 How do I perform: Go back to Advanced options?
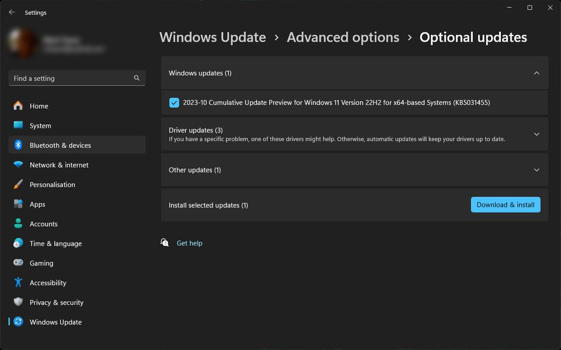click(343, 37)
